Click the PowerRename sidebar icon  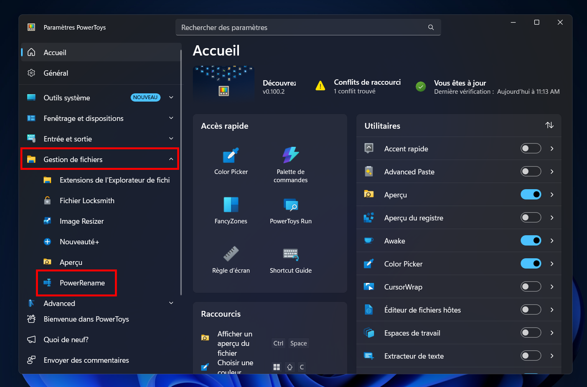pos(47,283)
